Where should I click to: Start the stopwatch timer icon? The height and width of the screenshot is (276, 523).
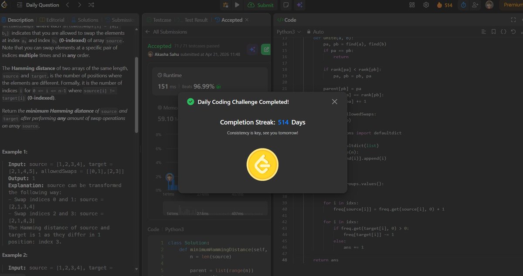(463, 5)
